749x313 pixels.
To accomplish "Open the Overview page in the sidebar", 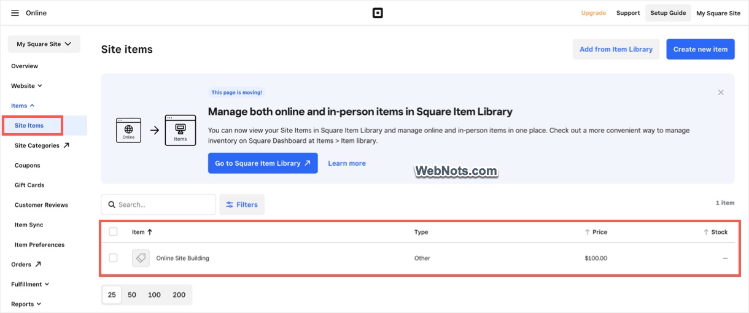I will [25, 66].
